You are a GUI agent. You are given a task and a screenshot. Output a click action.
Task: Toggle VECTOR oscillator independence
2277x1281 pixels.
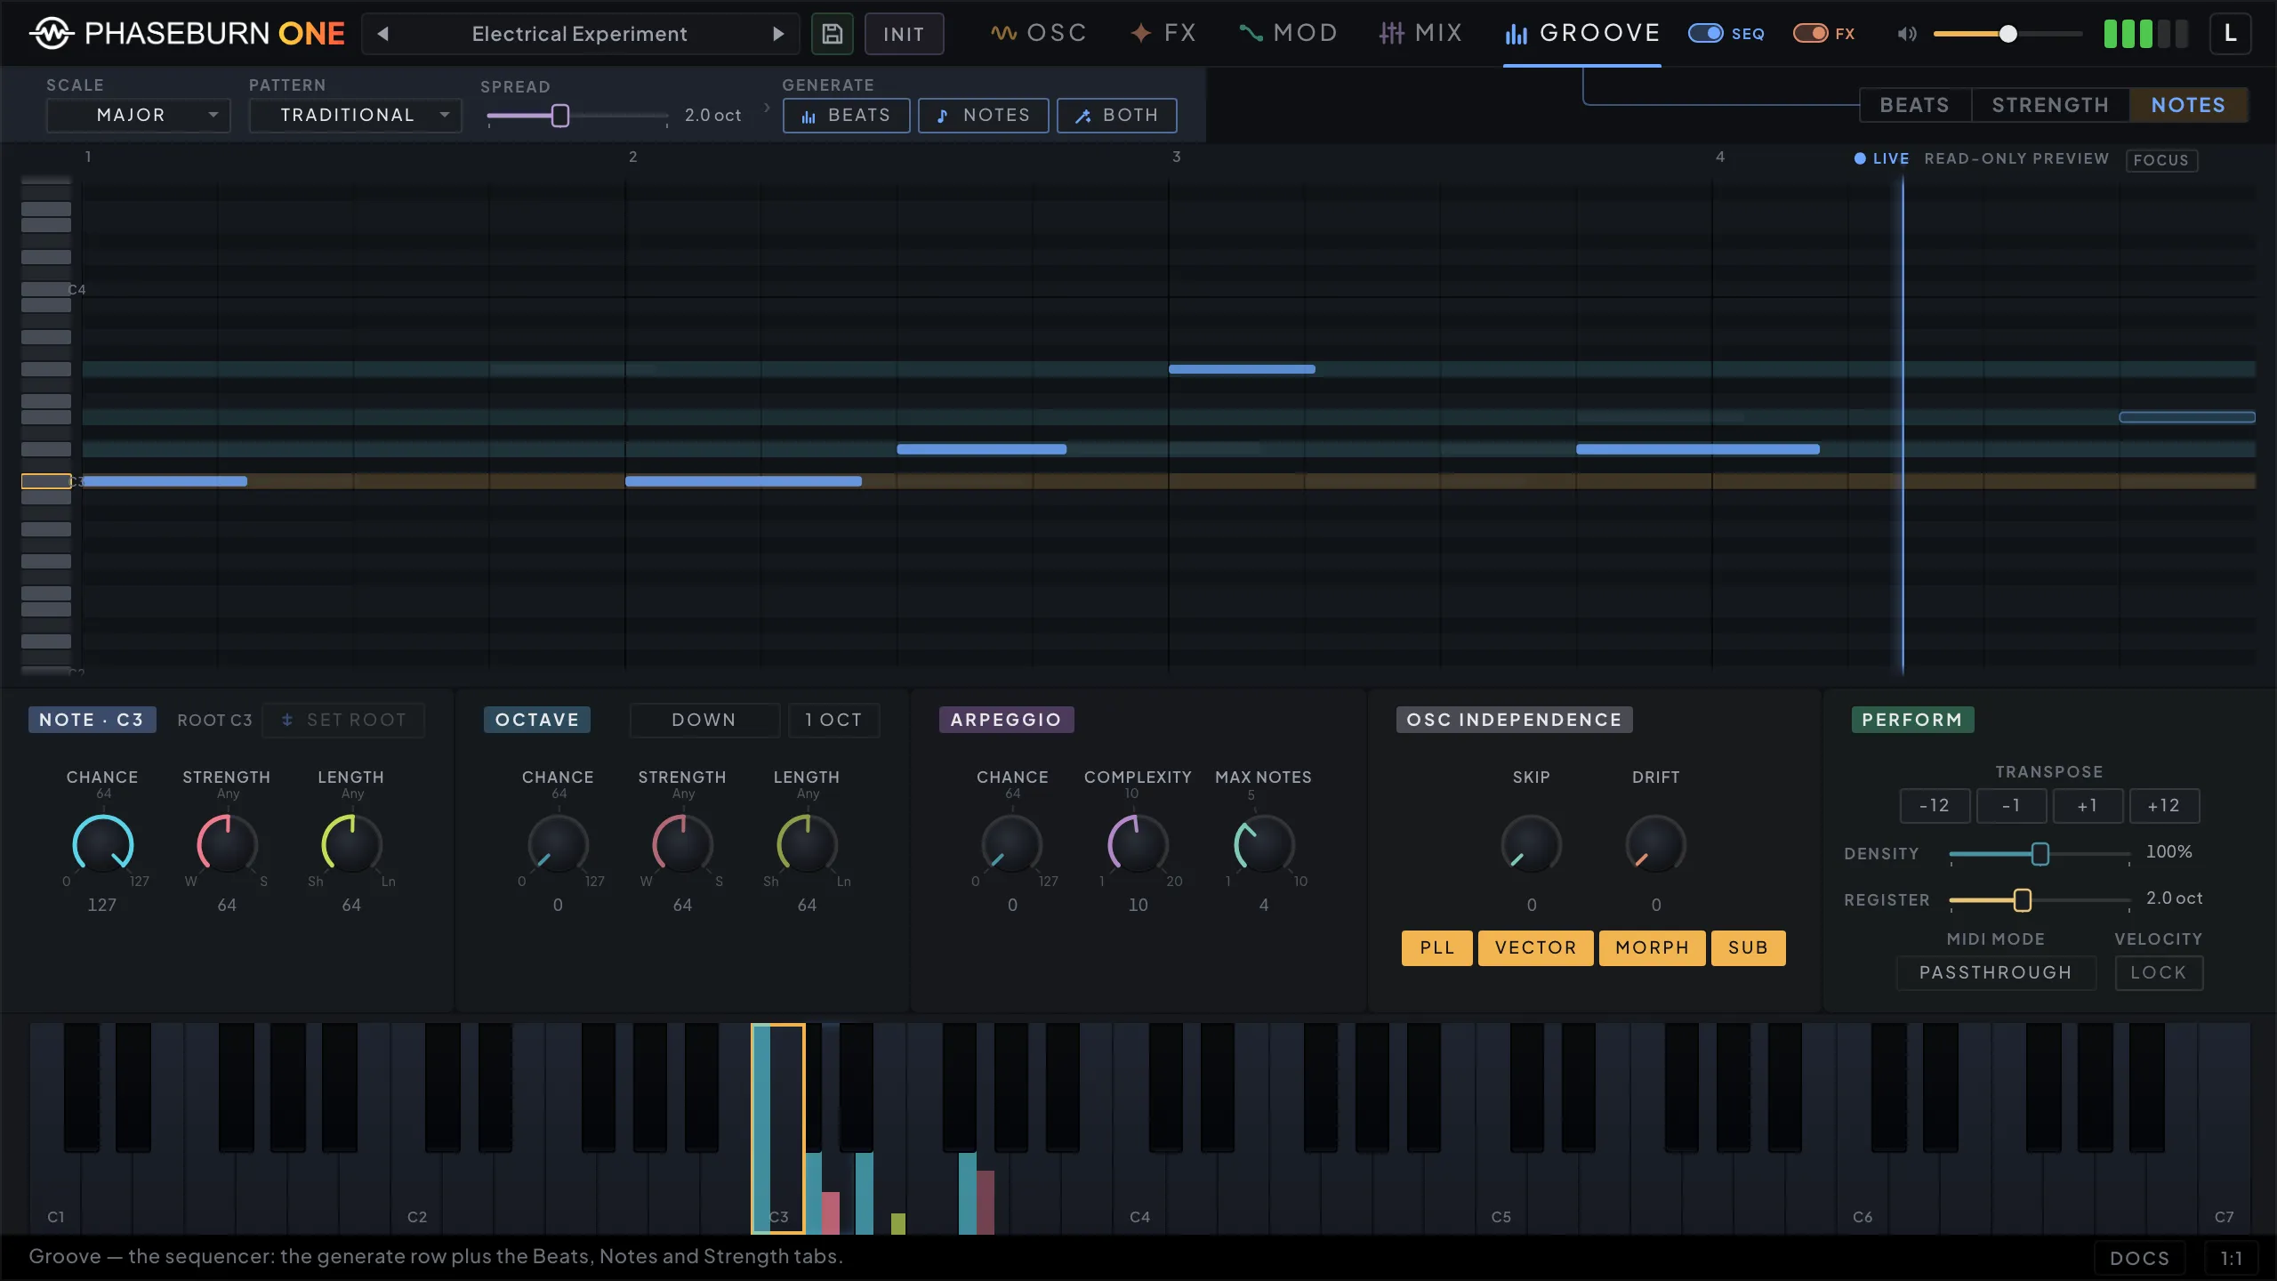point(1535,947)
